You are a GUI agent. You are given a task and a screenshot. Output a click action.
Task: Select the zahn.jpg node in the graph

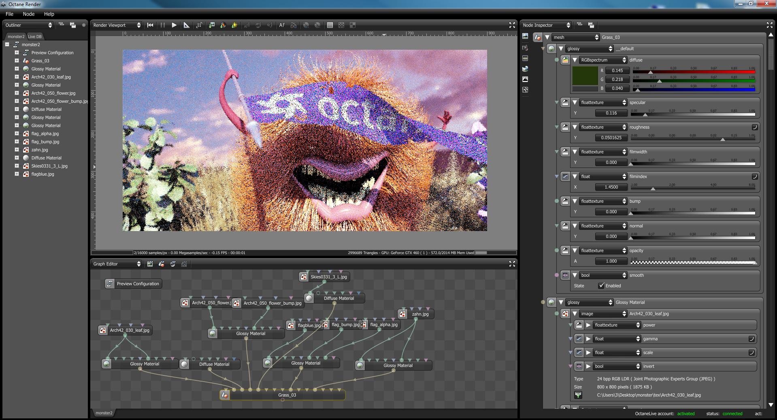[x=416, y=314]
